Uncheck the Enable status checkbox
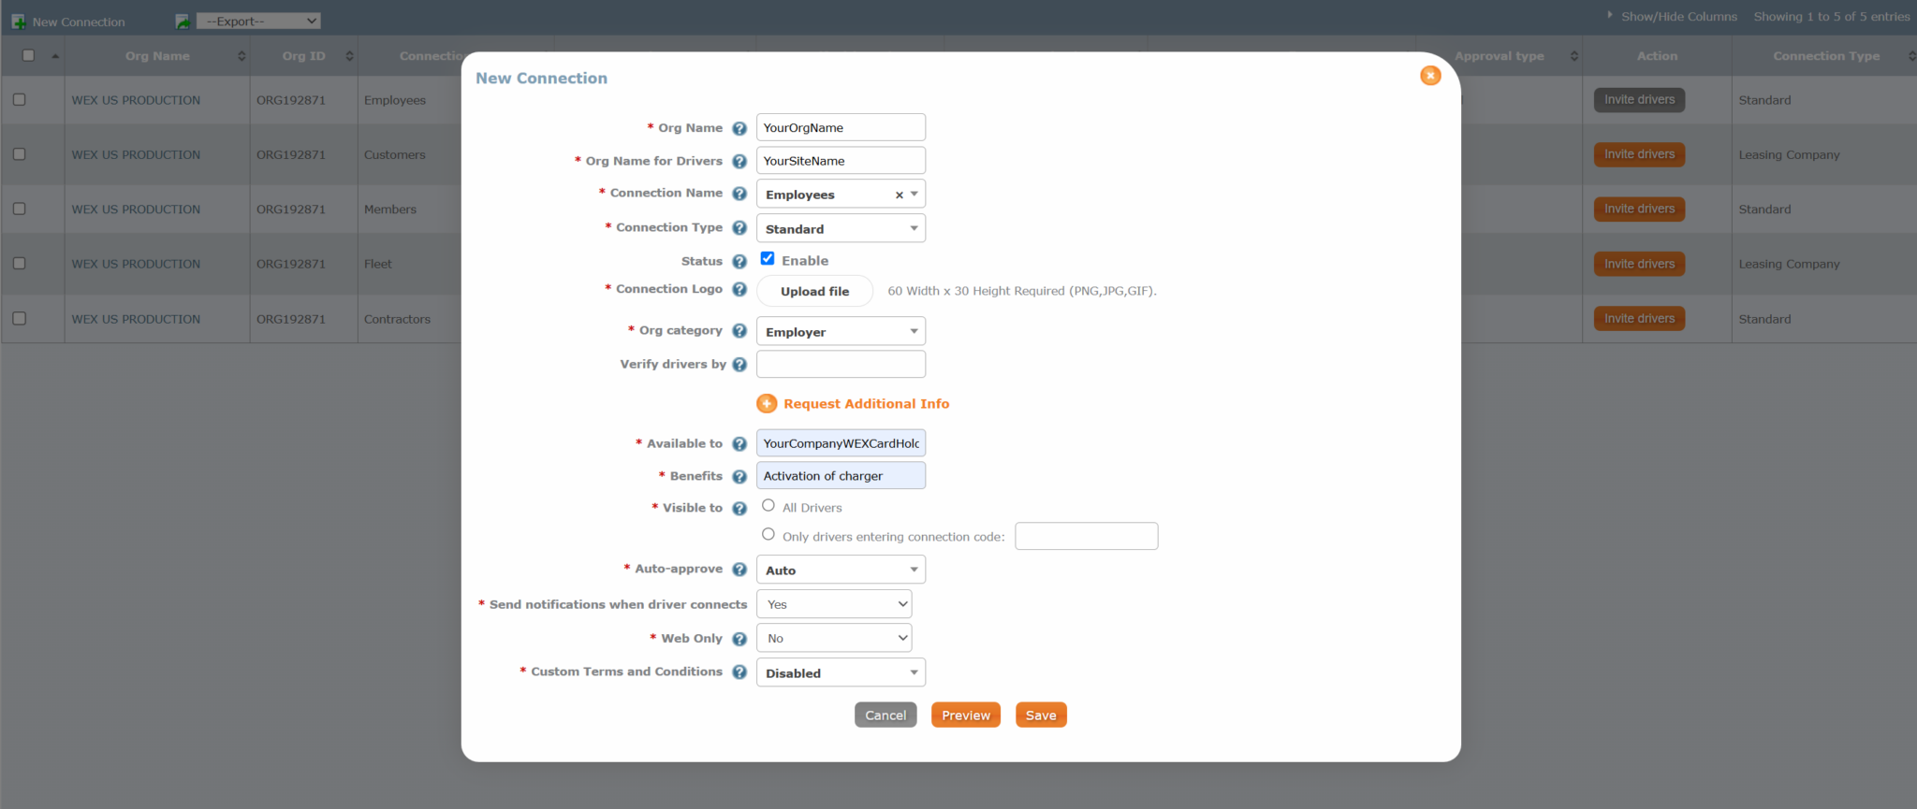The image size is (1917, 809). click(x=768, y=259)
